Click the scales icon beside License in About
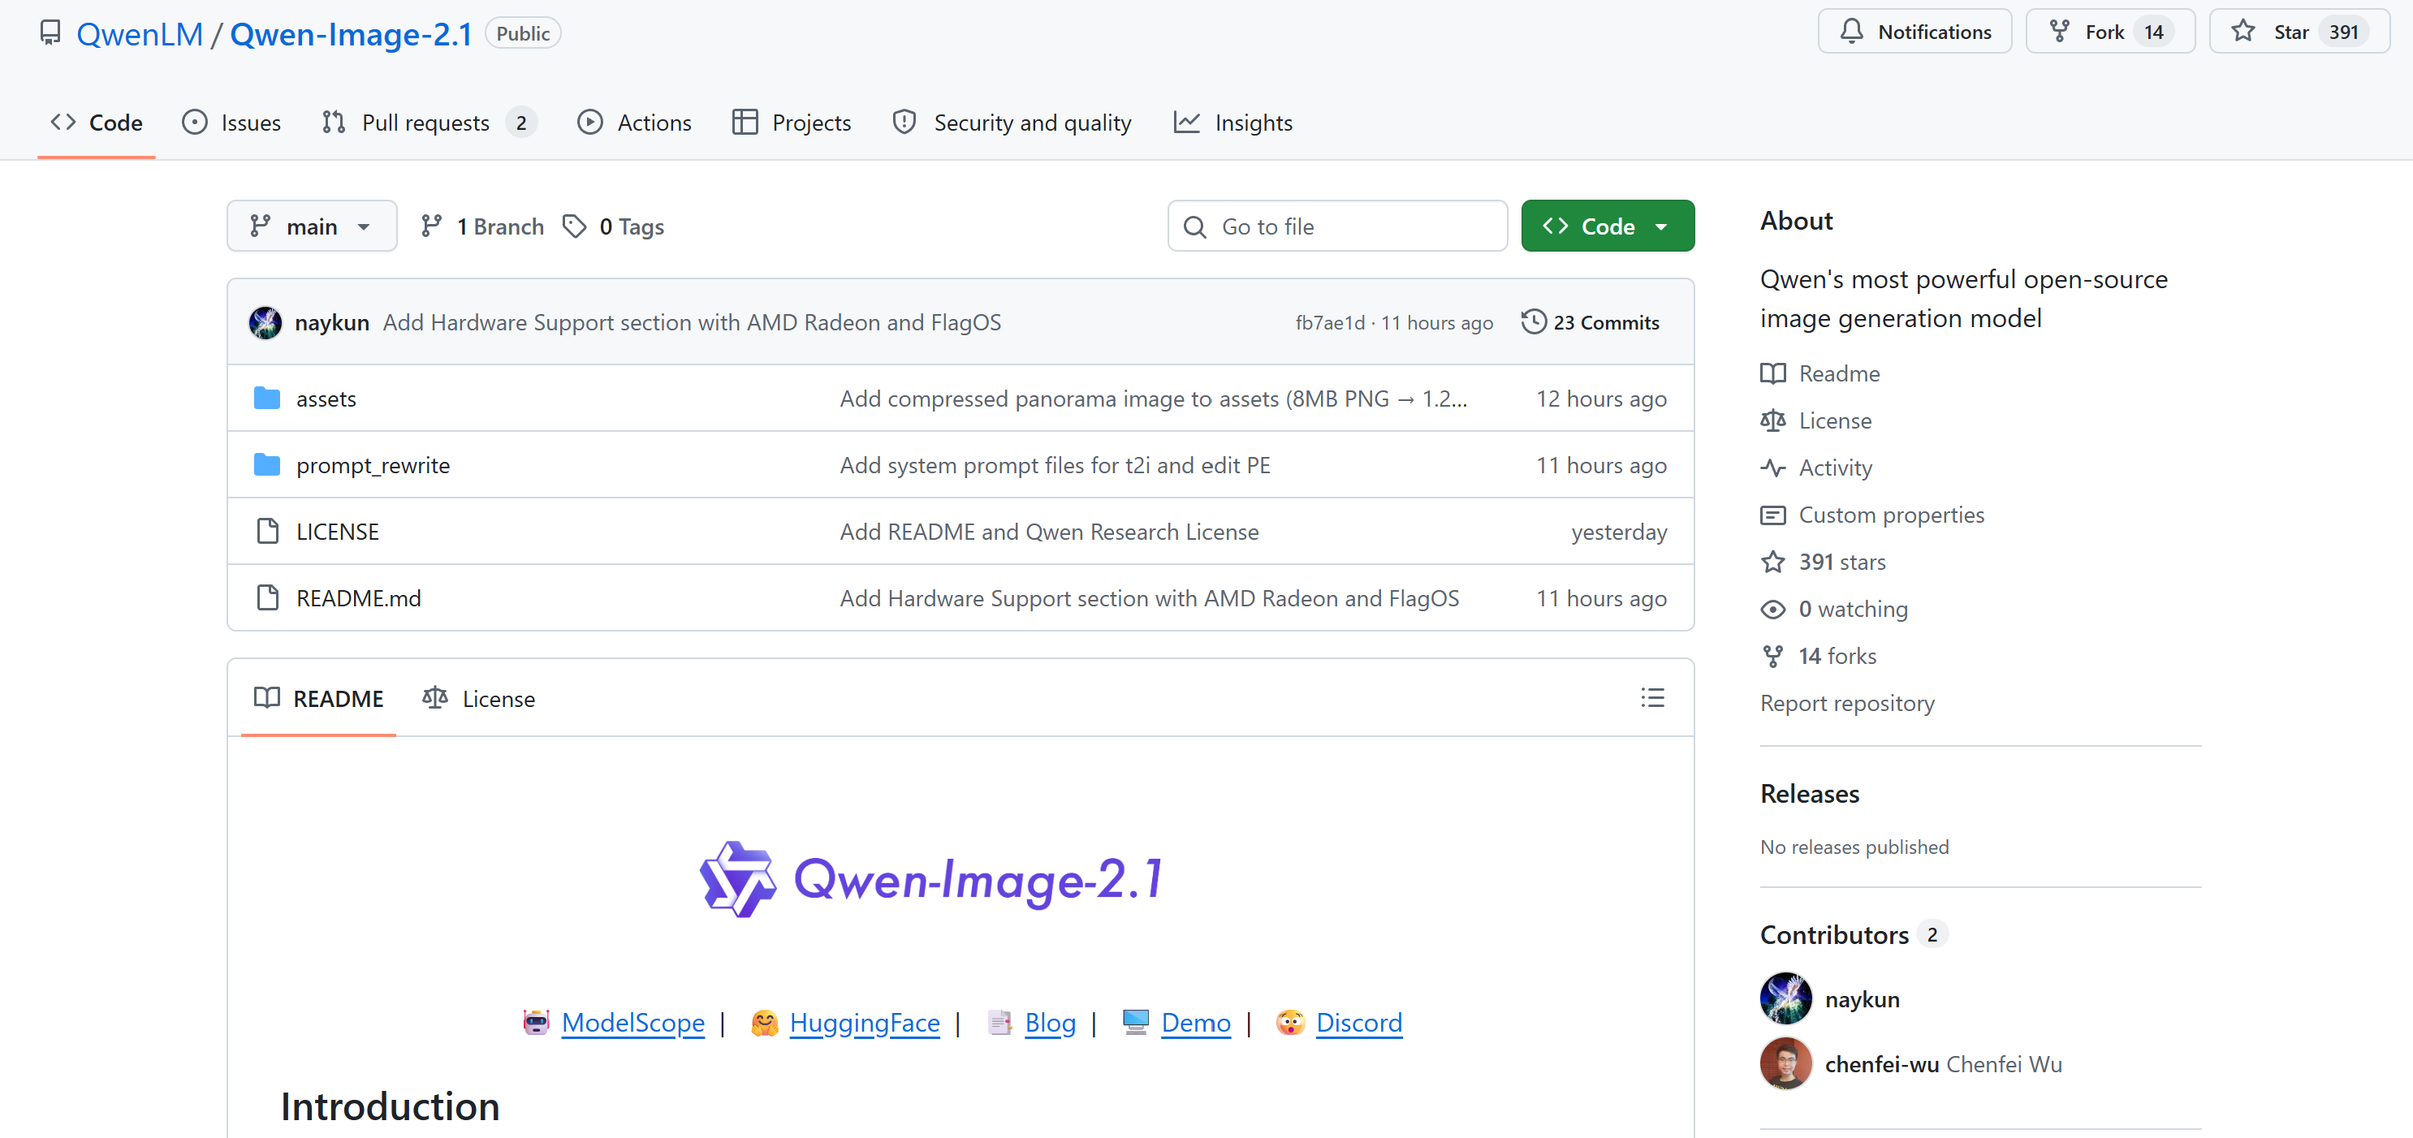Image resolution: width=2413 pixels, height=1138 pixels. 1773,420
